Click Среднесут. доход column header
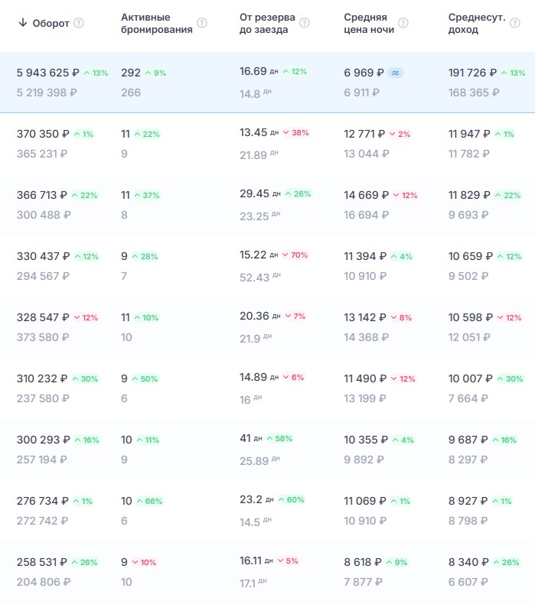Image resolution: width=535 pixels, height=611 pixels. pos(477,24)
